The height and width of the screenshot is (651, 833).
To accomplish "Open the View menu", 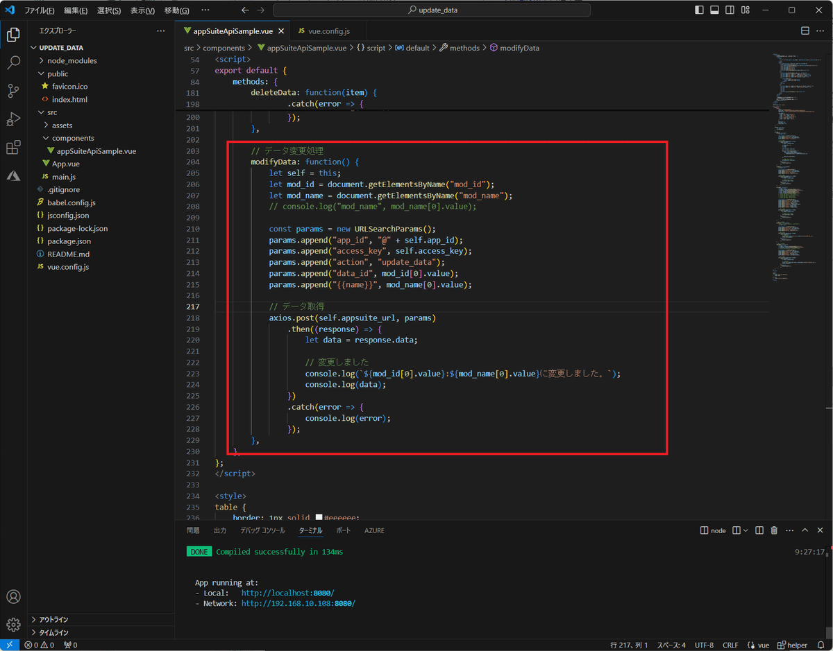I will coord(142,10).
